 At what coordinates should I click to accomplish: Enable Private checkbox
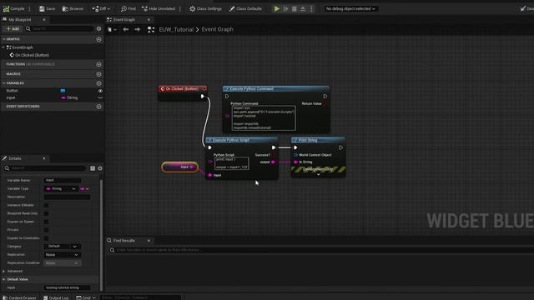click(x=47, y=230)
